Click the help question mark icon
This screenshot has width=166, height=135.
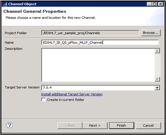pos(10,125)
